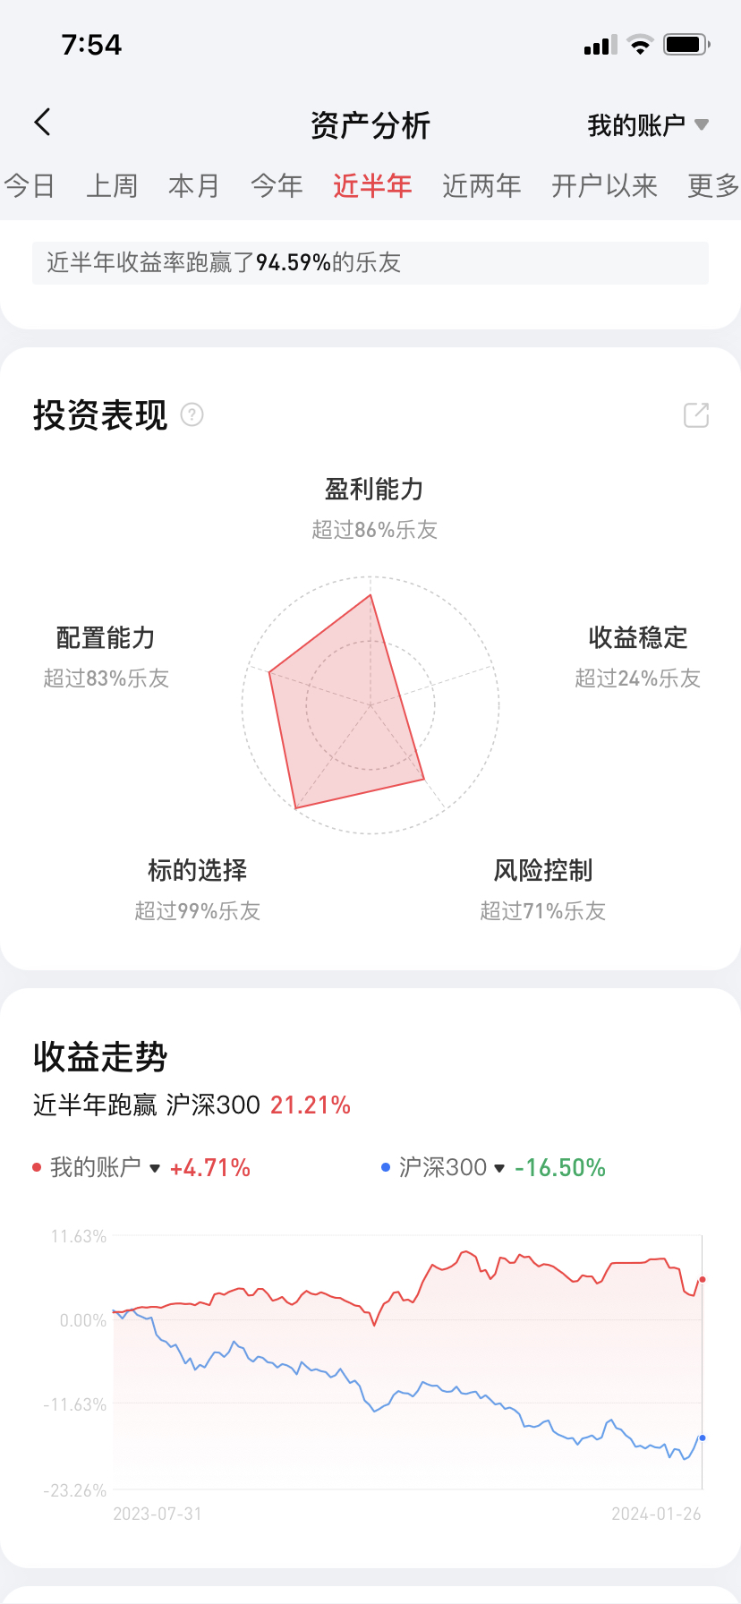
Task: Tap the 94.59% ranking banner
Action: tap(370, 263)
